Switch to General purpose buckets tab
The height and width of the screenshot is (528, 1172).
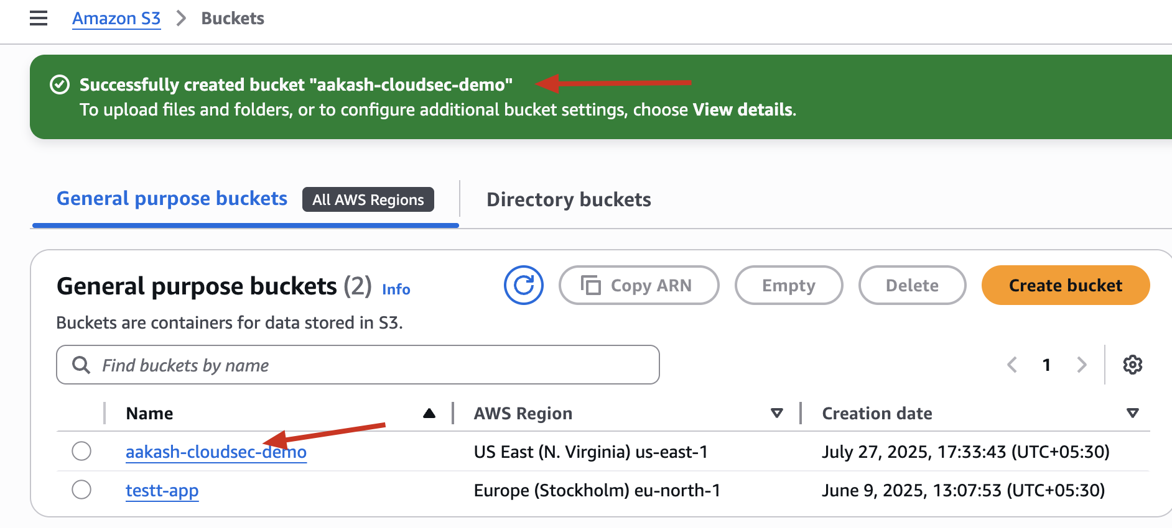coord(172,199)
